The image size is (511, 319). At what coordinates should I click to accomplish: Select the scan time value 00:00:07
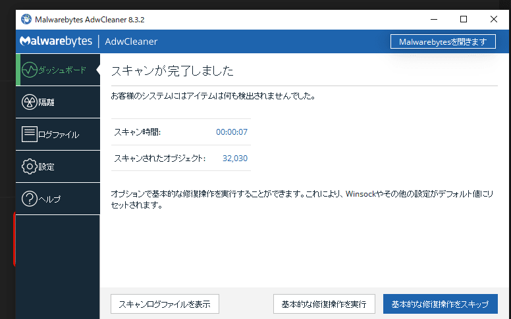232,132
